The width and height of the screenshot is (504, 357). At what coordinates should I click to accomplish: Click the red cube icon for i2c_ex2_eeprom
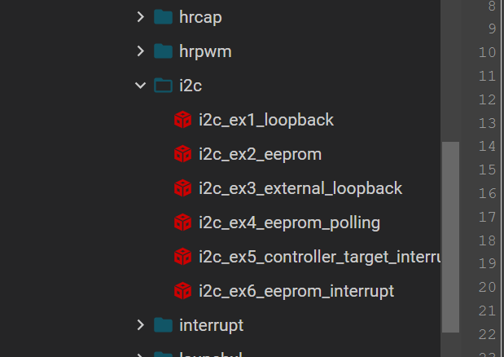pos(182,154)
